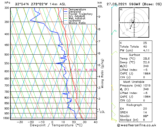Click the vertical 'Mixing Ratio (g/kg)' axis label
The width and height of the screenshot is (164, 127).
(x=102, y=73)
